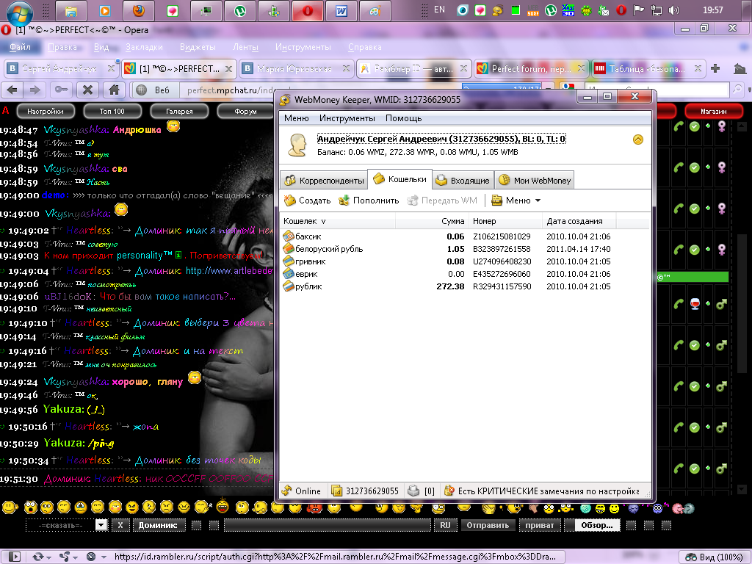Click Opera's forward arrow button
This screenshot has height=564, width=752.
click(x=35, y=90)
